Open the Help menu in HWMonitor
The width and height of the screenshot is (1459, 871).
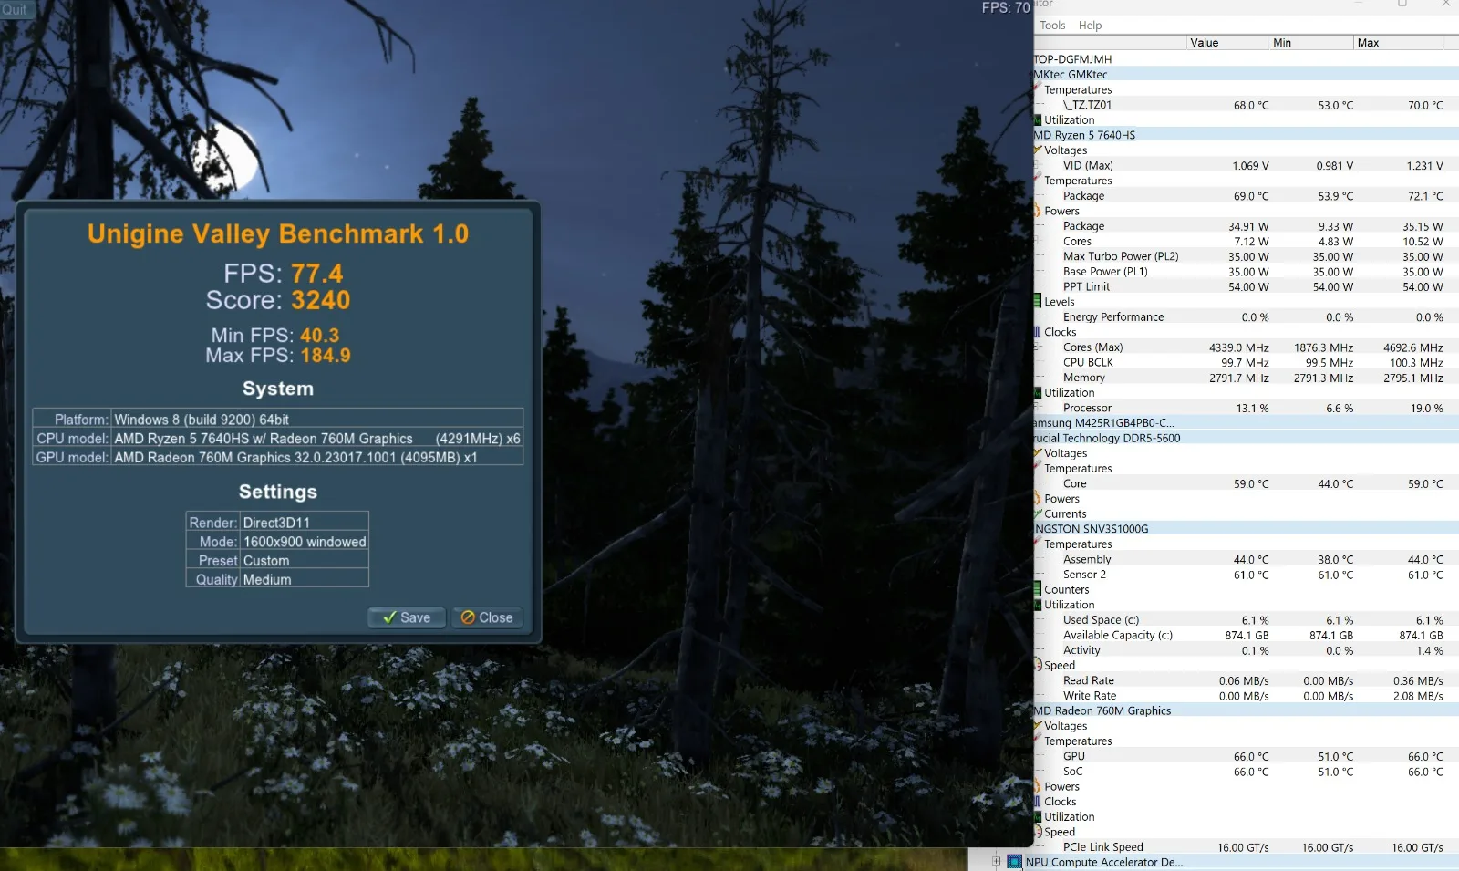coord(1090,26)
